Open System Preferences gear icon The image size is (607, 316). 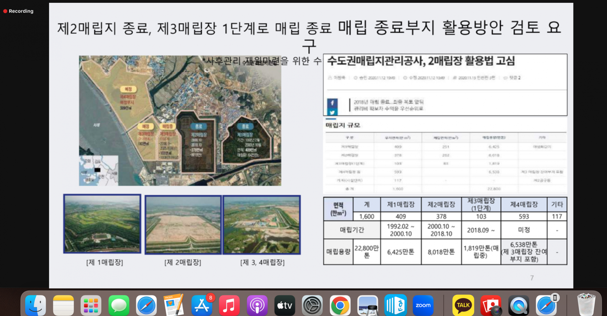(312, 305)
